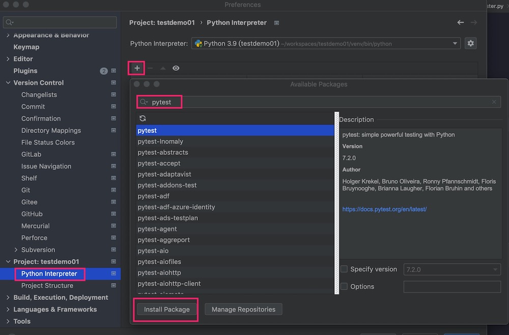Screen dimensions: 509x335
Task: Open the Perforce settings page
Action: click(x=35, y=238)
